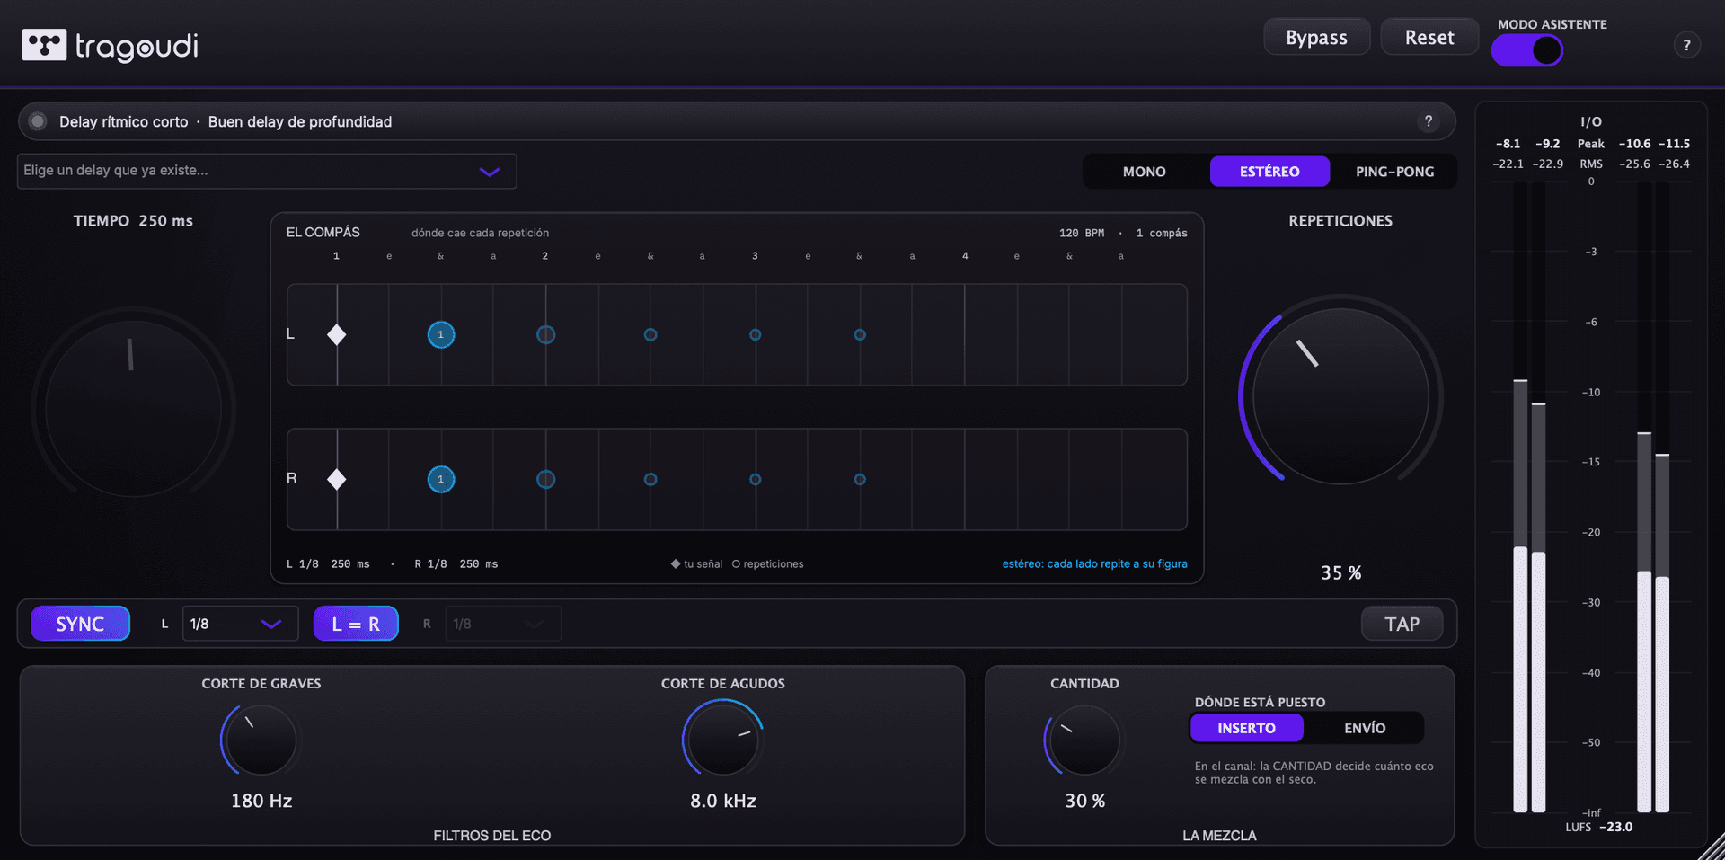
Task: Click the fifth repetition circle on R lane
Action: 860,479
